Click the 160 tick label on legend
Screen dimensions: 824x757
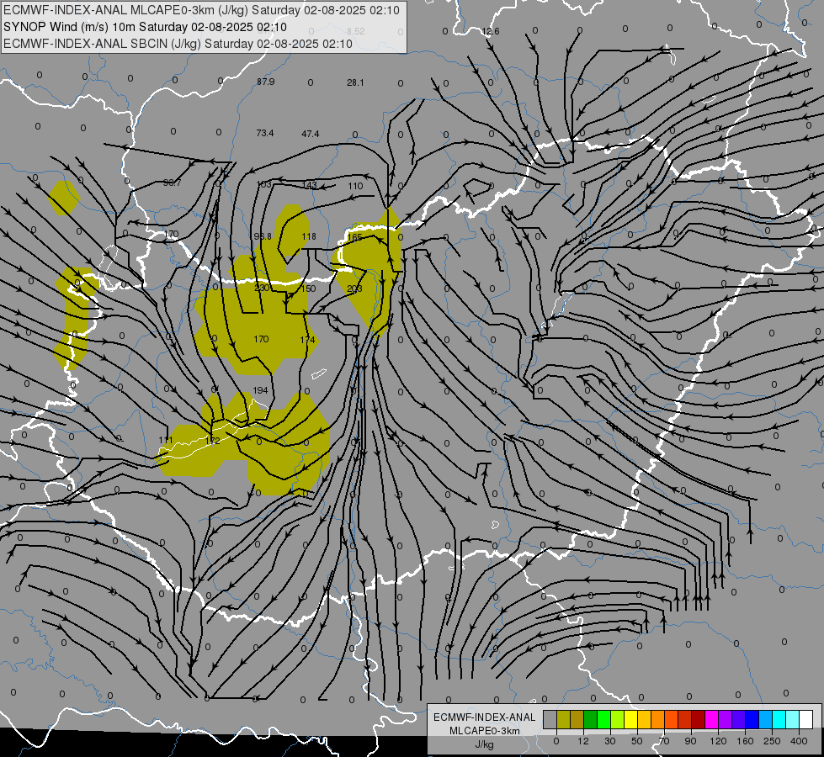(745, 741)
